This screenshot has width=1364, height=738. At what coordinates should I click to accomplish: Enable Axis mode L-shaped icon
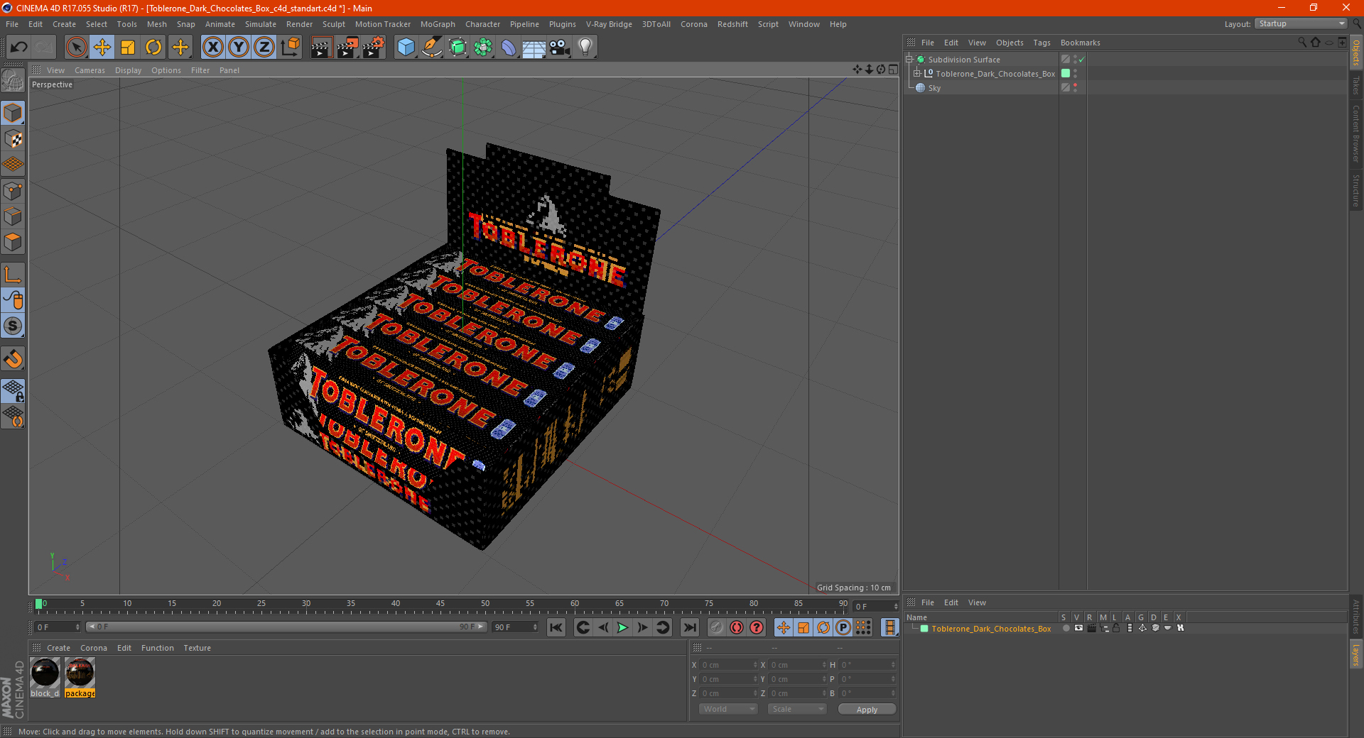tap(13, 274)
